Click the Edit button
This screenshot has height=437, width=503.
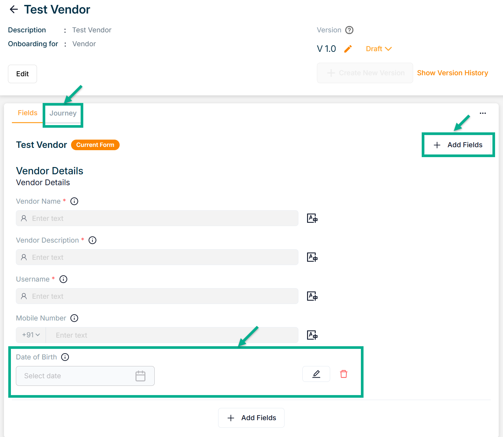click(22, 74)
